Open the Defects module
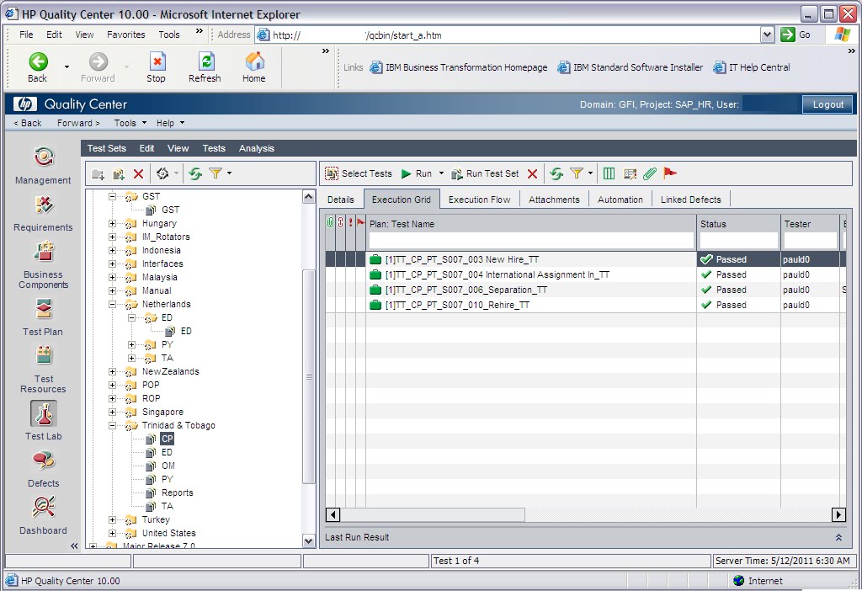The width and height of the screenshot is (862, 591). [44, 468]
